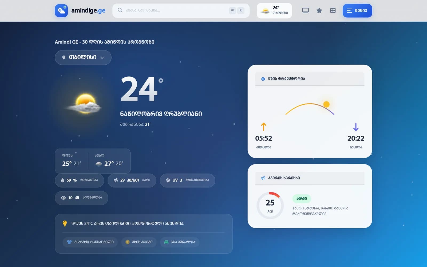Click the sun cream recommendation tag
This screenshot has height=267, width=427.
(x=139, y=242)
